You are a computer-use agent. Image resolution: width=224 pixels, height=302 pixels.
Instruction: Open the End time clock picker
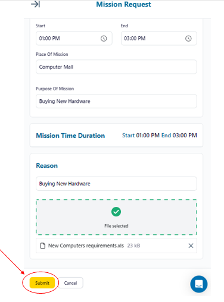188,39
